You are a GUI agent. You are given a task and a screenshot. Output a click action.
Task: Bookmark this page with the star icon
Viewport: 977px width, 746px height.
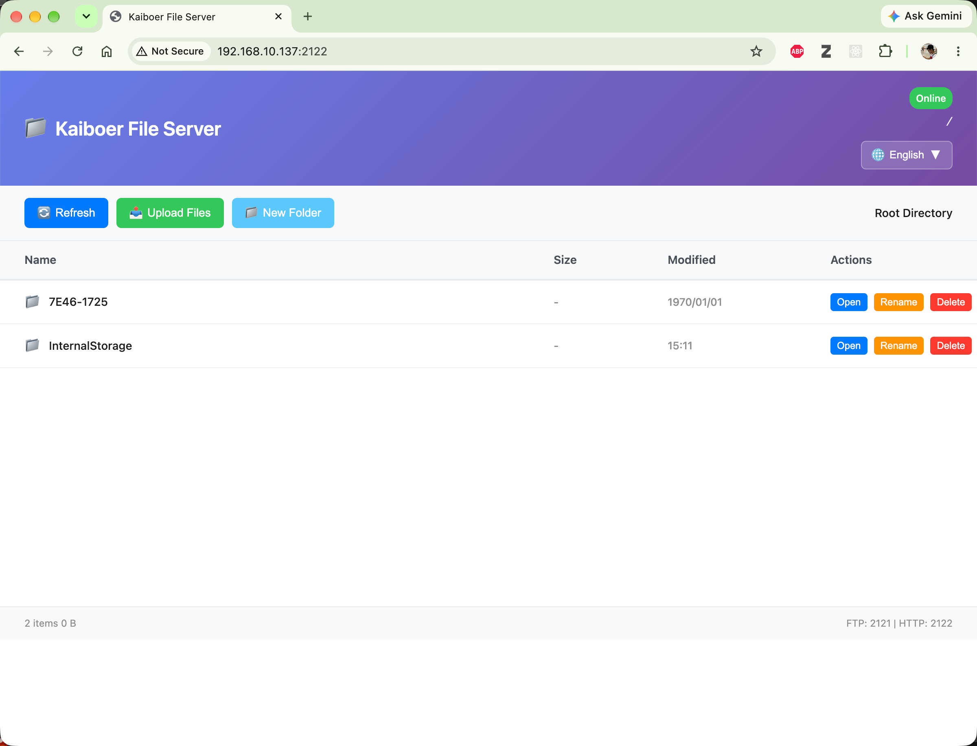pos(756,51)
